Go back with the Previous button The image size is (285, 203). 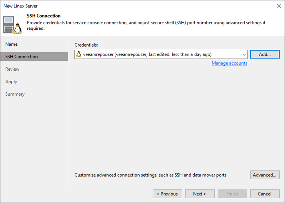(x=167, y=194)
